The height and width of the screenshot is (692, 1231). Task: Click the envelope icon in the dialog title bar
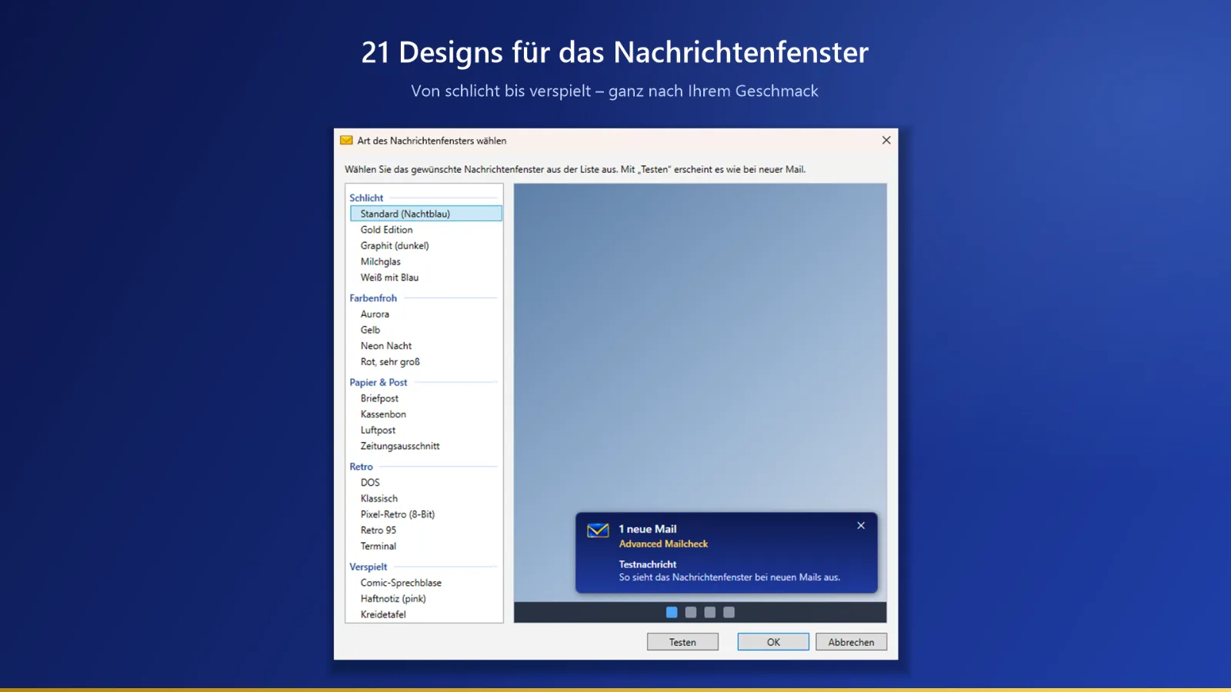click(346, 141)
